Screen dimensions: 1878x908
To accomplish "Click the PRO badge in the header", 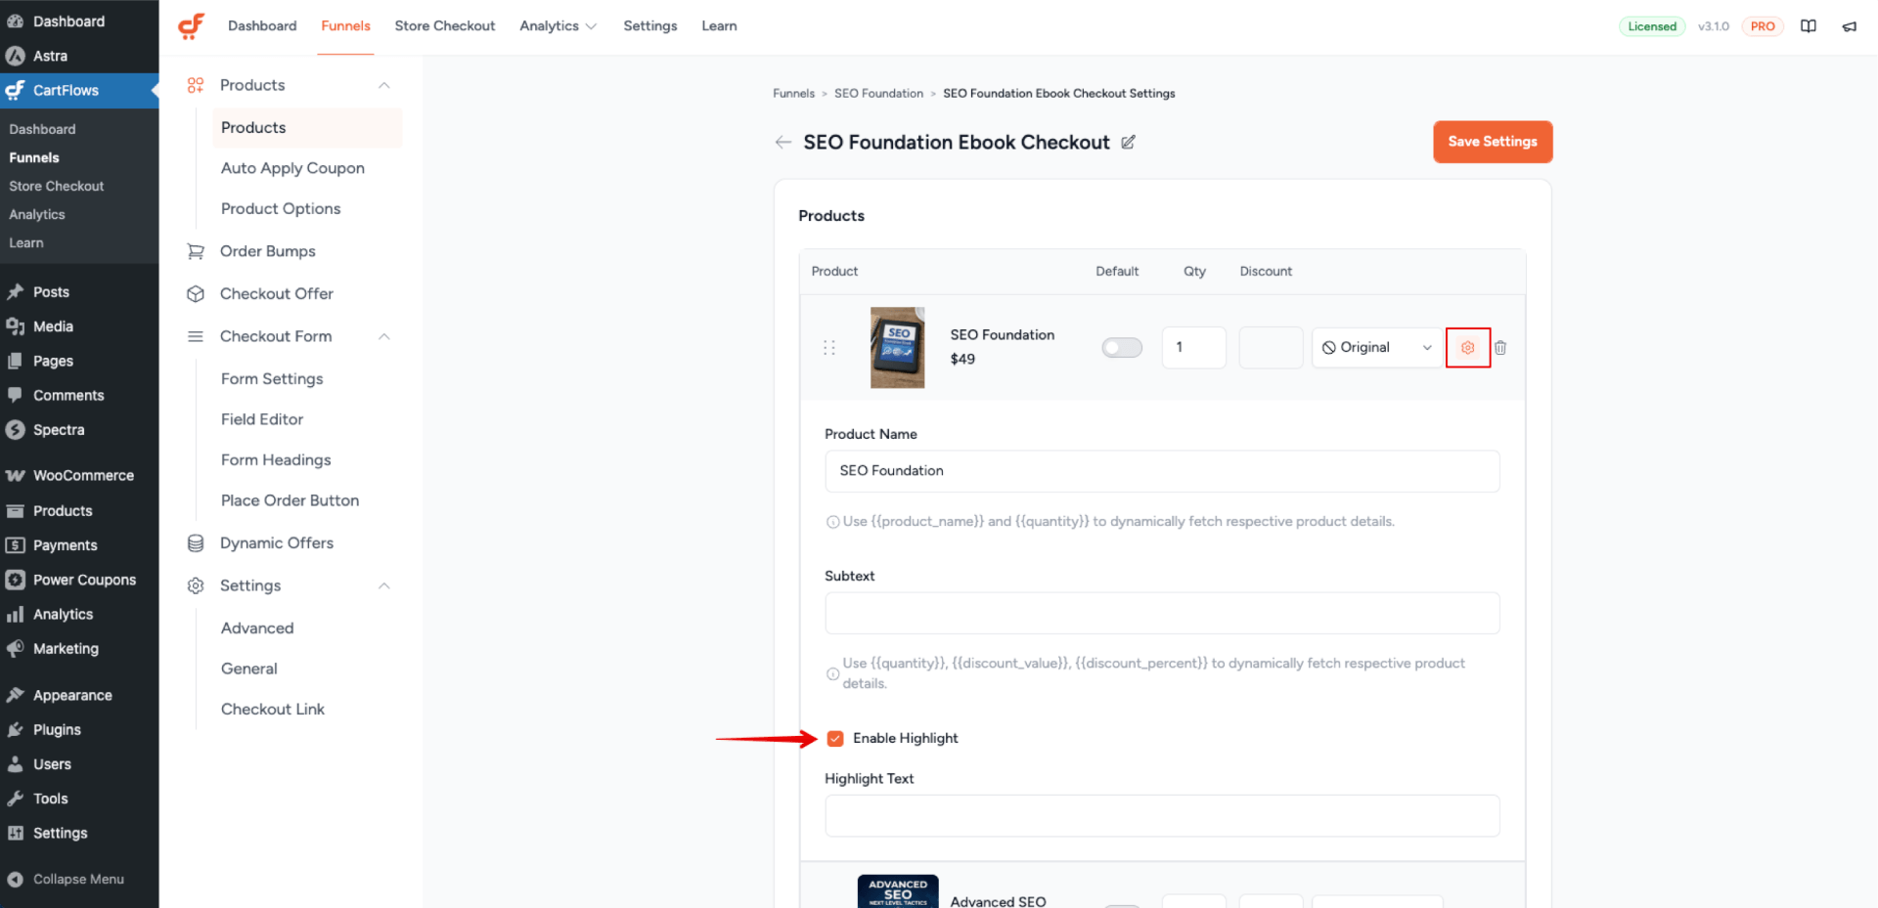I will [x=1763, y=26].
